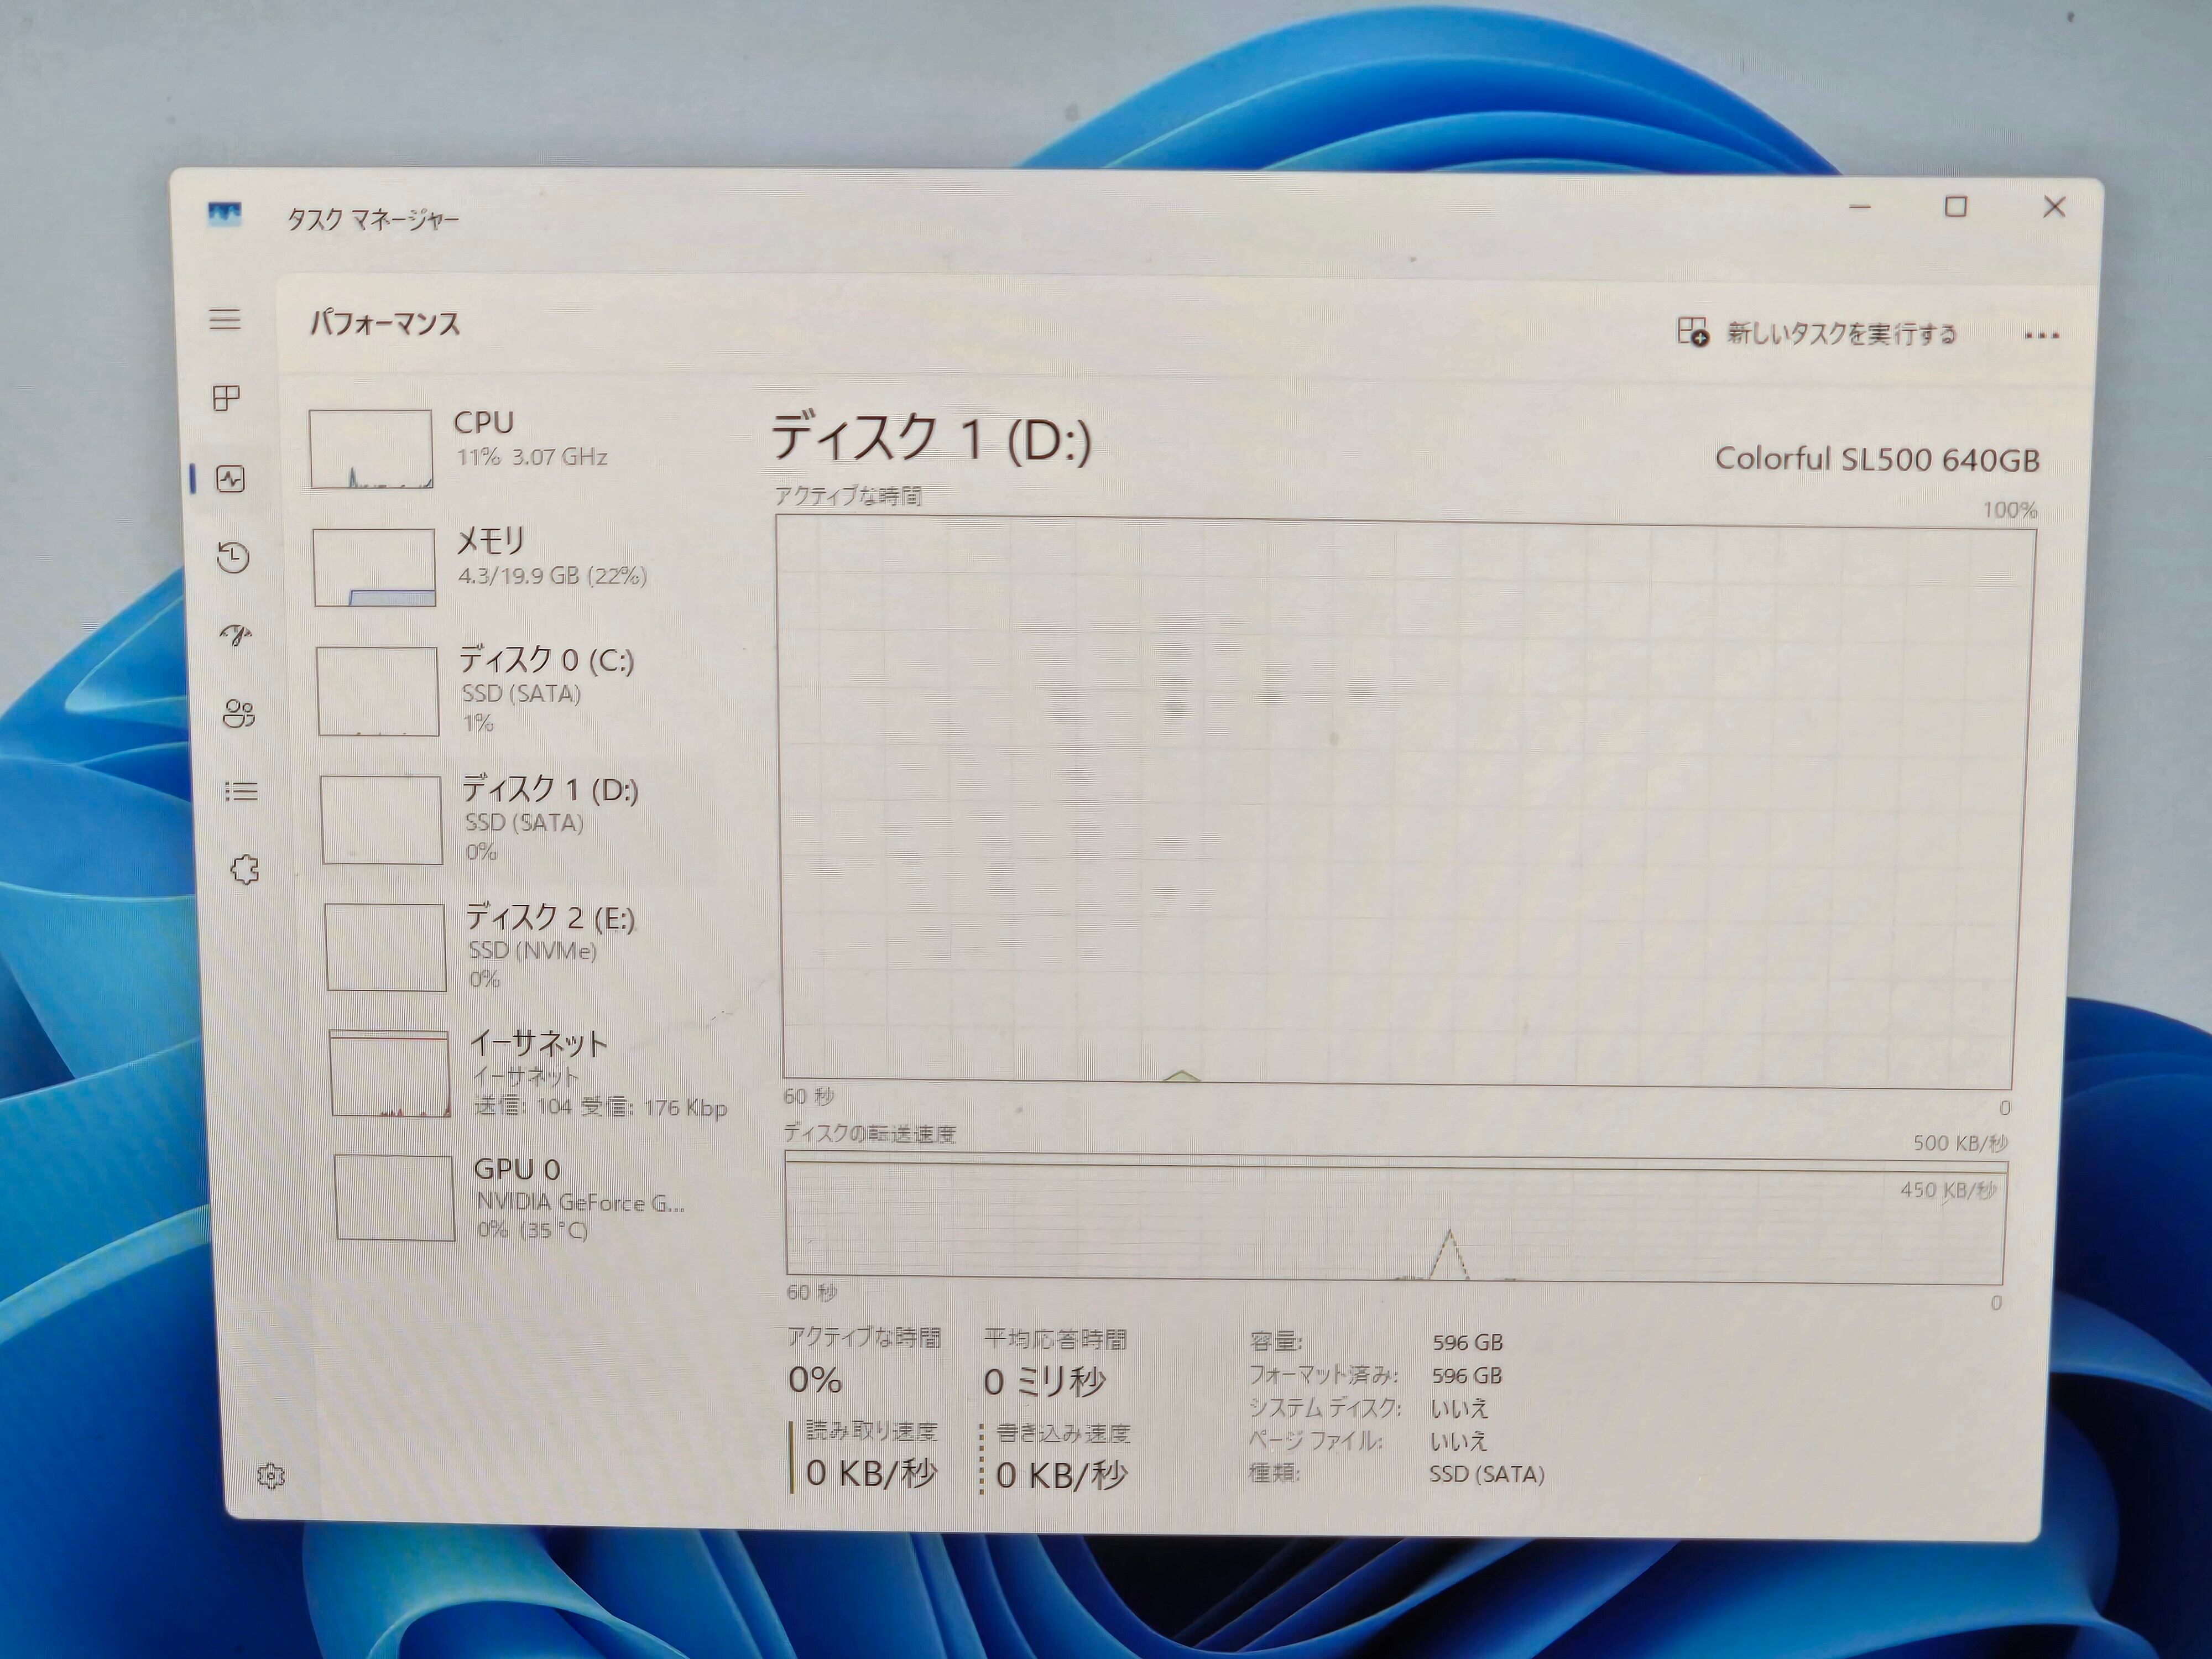Screen dimensions: 2212x1659
Task: Open the Startup apps page icon
Action: [236, 635]
